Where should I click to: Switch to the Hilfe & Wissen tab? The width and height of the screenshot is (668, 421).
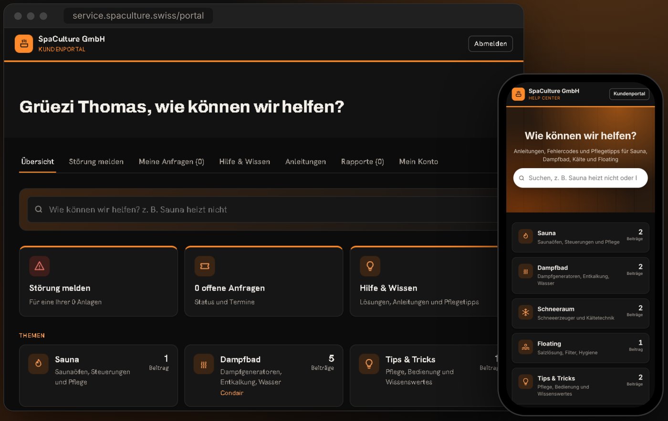click(x=245, y=161)
